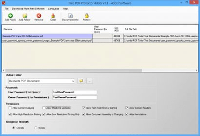Click the Filename column header
The image size is (200, 136).
[47, 29]
